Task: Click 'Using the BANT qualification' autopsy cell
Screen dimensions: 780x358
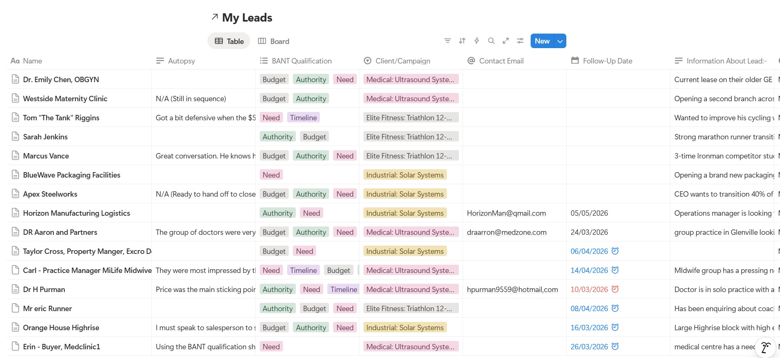Action: pyautogui.click(x=204, y=346)
